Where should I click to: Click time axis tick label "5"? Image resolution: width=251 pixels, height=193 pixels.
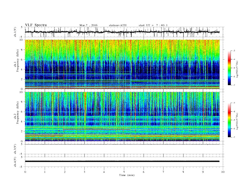click(x=124, y=172)
